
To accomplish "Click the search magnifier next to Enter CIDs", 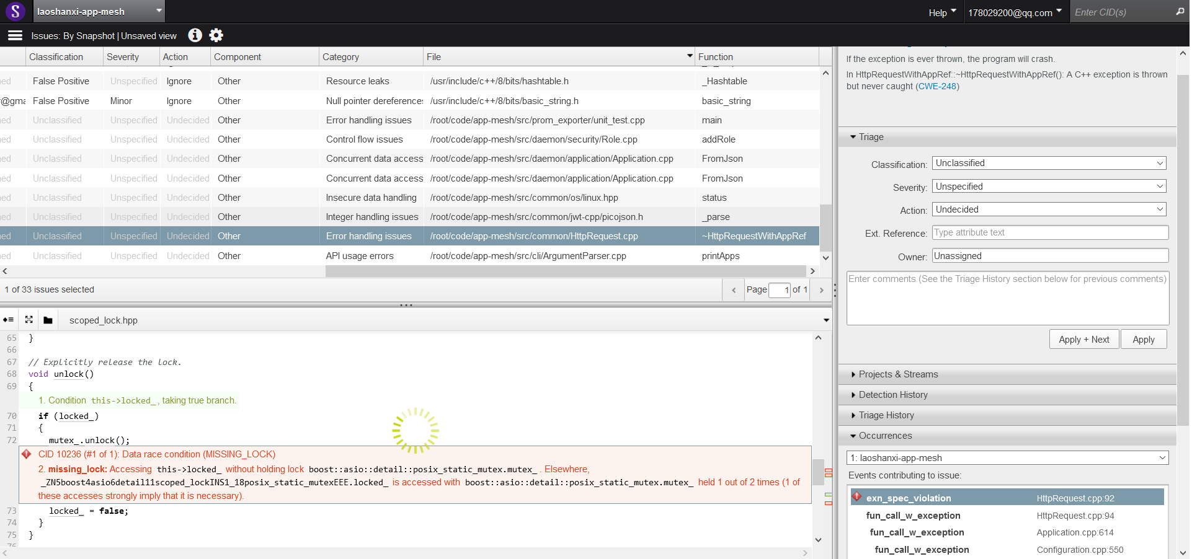I will pos(1180,12).
